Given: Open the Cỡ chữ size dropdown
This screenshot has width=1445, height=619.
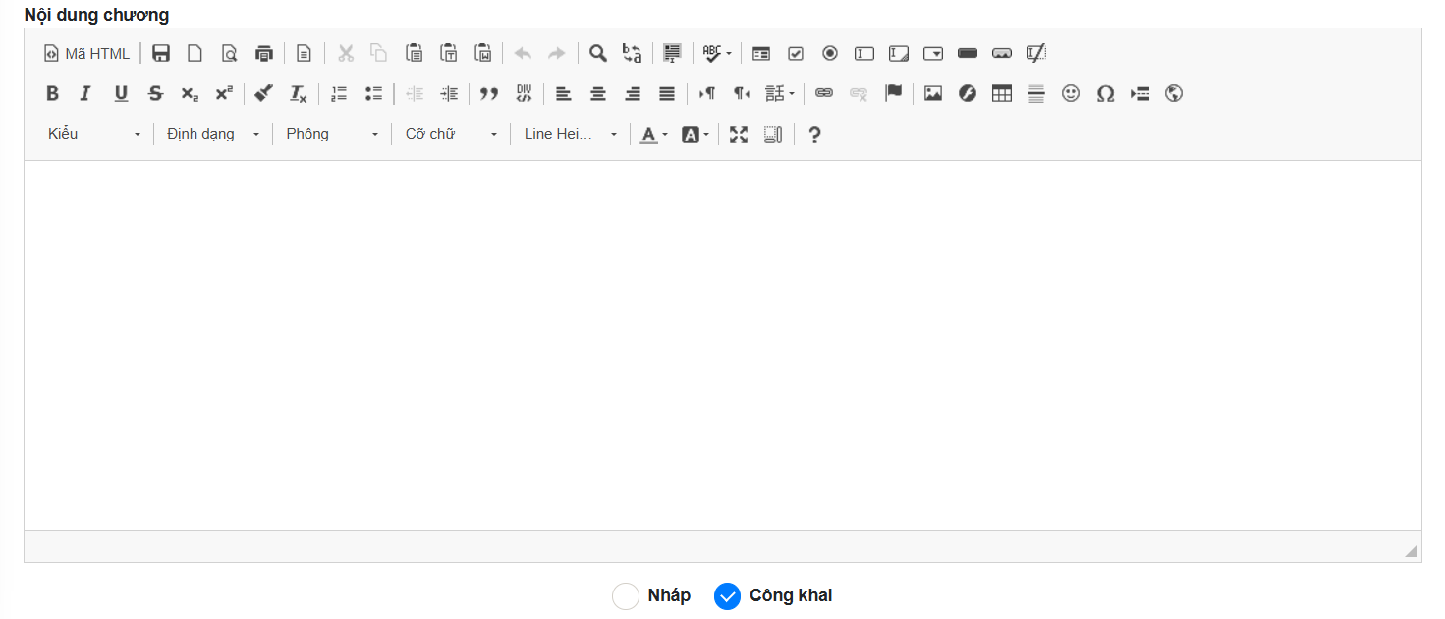Looking at the screenshot, I should 451,134.
